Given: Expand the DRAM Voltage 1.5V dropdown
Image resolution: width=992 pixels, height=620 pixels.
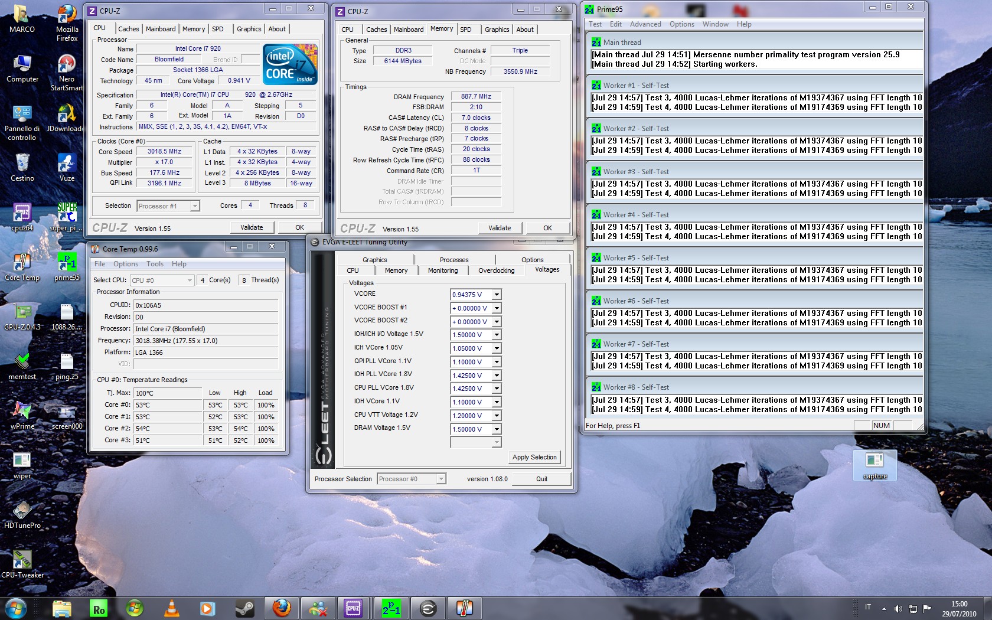Looking at the screenshot, I should (x=497, y=429).
